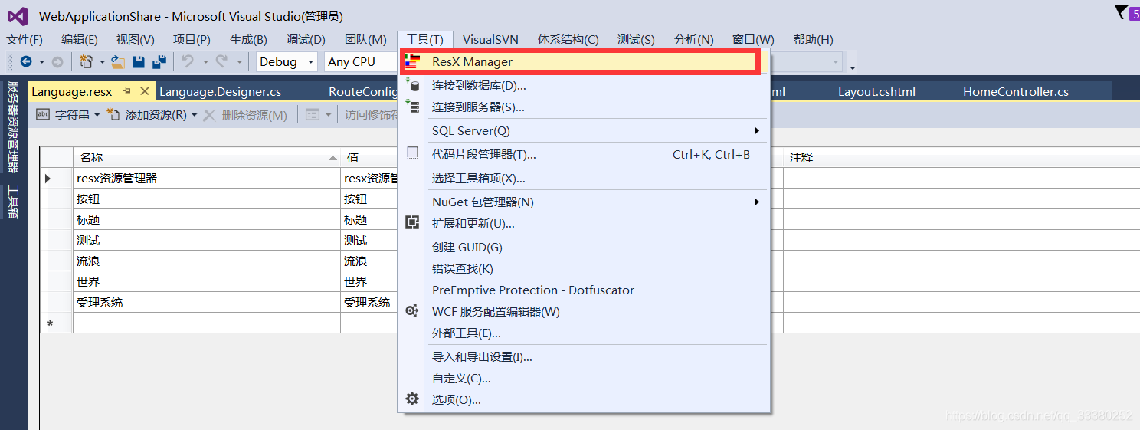
Task: Select the 流浪 name cell
Action: [x=207, y=261]
